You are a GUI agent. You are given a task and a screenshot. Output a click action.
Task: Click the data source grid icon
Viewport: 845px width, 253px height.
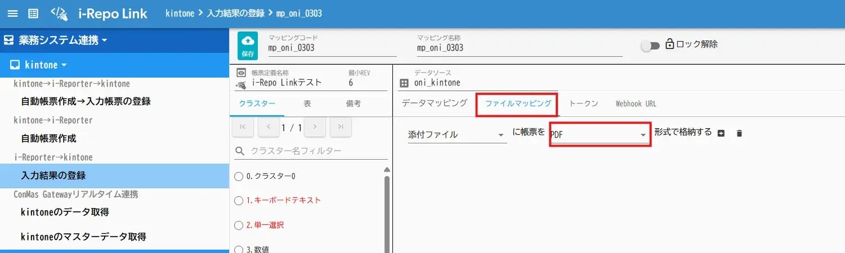[403, 83]
